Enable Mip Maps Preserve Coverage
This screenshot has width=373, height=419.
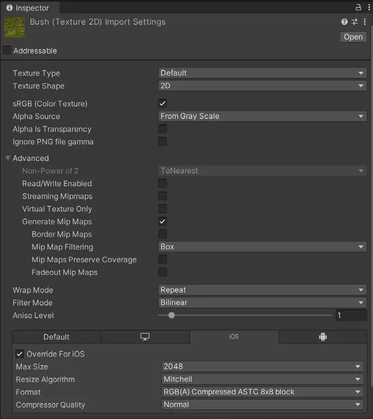pos(162,259)
